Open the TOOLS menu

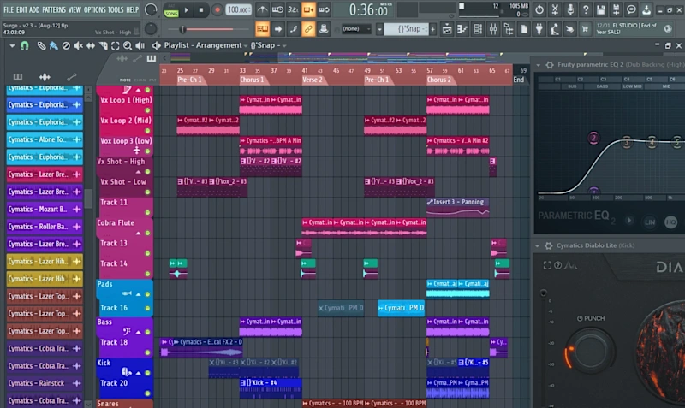[116, 9]
